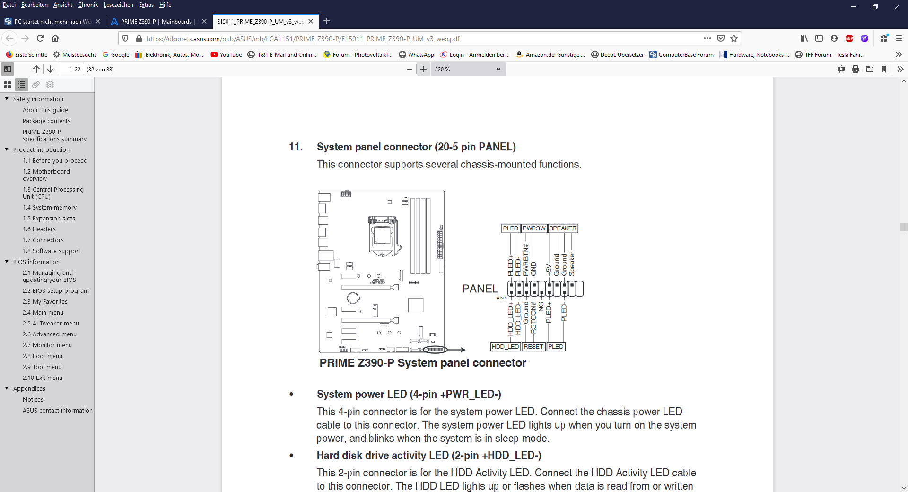This screenshot has width=908, height=492.
Task: Open the zoom level dropdown showing 220 %
Action: click(468, 69)
